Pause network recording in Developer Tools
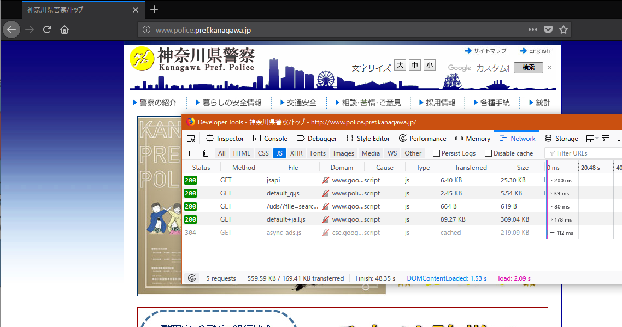 pyautogui.click(x=191, y=153)
